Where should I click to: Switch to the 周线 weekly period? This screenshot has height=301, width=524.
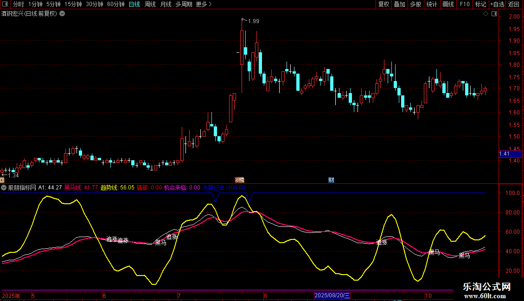150,5
